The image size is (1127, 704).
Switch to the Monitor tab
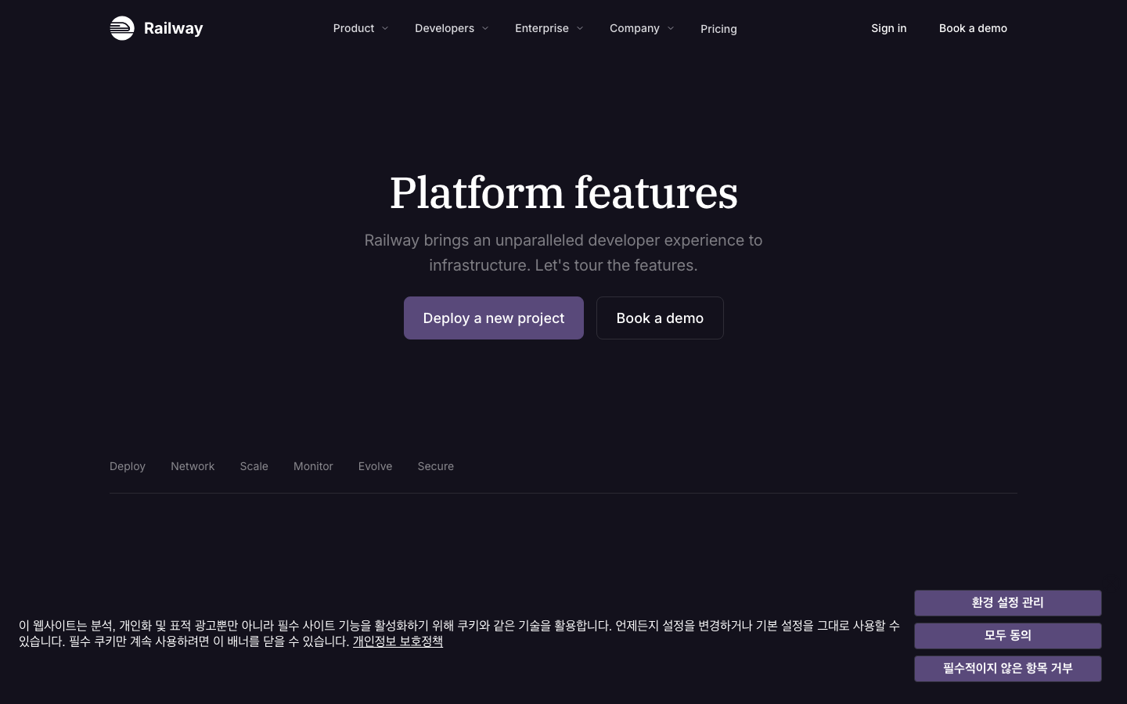(x=313, y=466)
